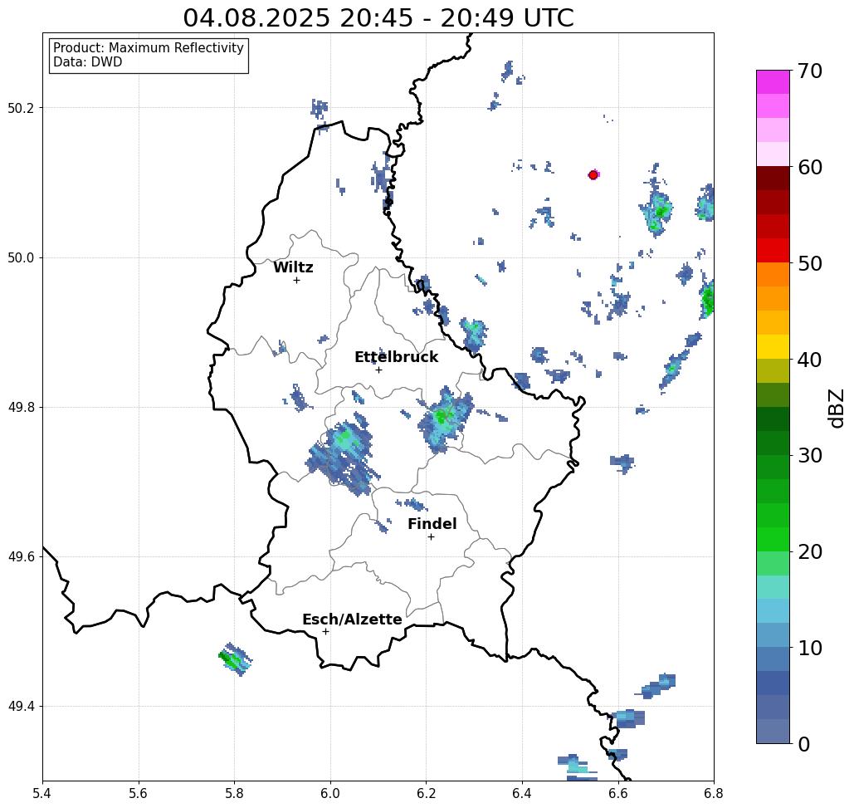Click the dBZ colorbar axis label

point(836,408)
